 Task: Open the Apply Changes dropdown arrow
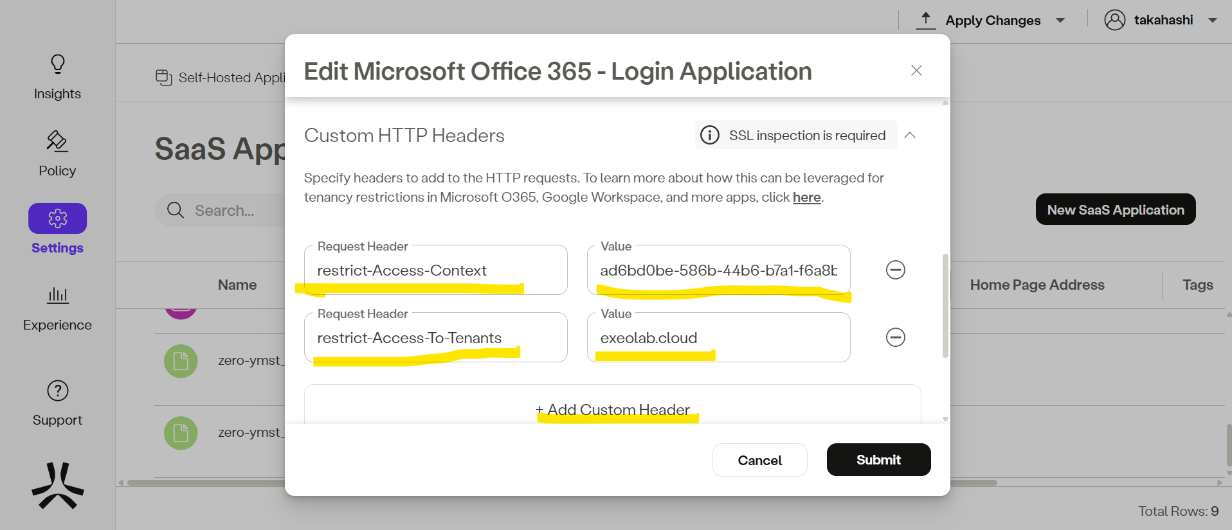(1060, 21)
